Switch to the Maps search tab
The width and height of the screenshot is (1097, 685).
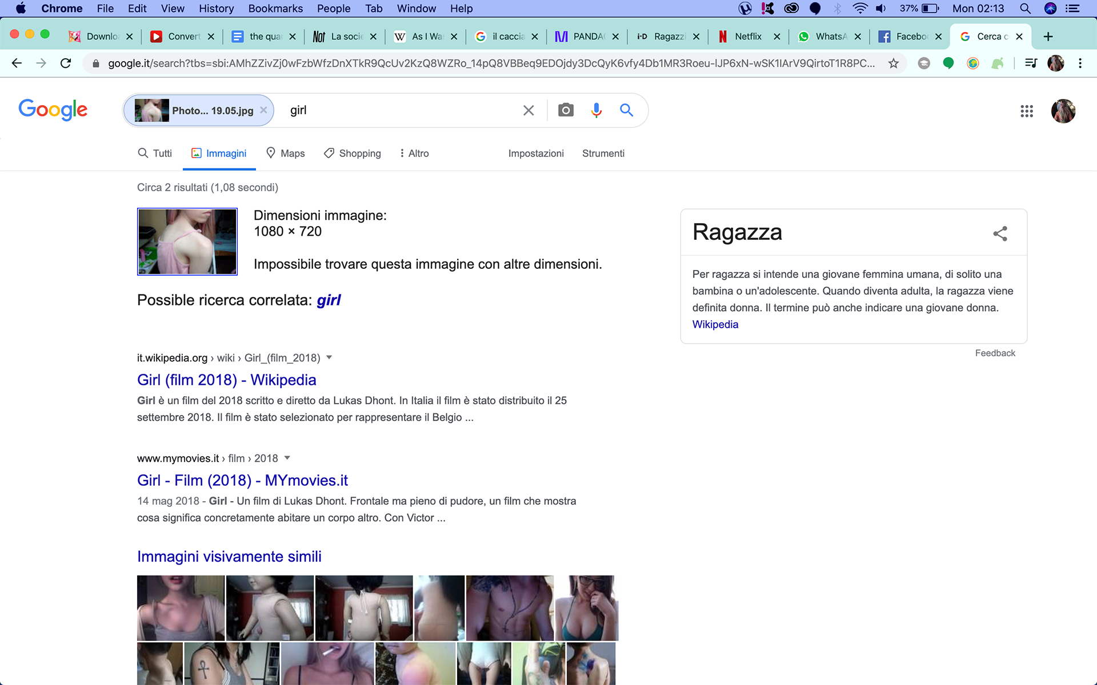click(x=286, y=153)
